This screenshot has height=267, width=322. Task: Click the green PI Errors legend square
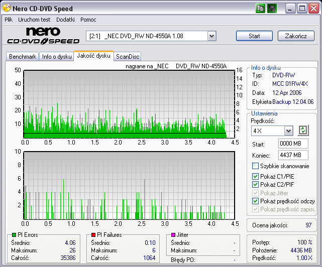point(14,235)
